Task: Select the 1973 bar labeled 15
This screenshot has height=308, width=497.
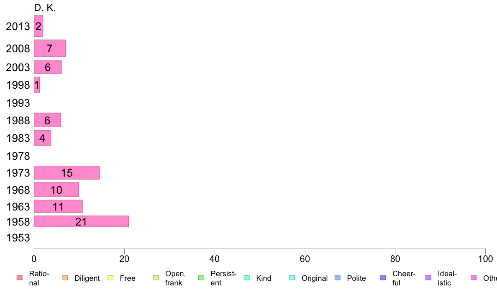Action: [x=67, y=172]
